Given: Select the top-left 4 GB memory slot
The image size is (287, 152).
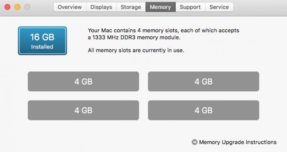Looking at the screenshot, I should coord(83,81).
